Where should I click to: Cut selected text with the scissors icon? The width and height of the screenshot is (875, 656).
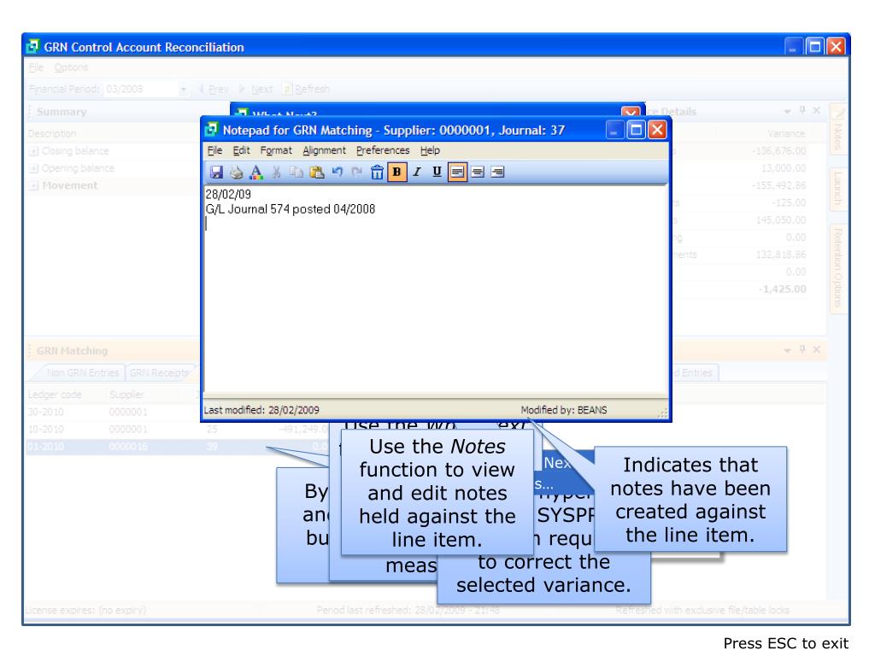point(276,172)
